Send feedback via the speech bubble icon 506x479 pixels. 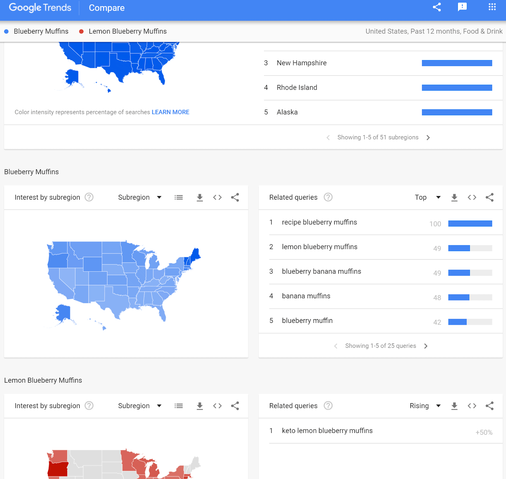tap(462, 7)
